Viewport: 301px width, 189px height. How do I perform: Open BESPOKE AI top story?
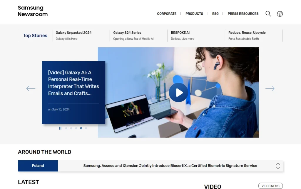(180, 33)
